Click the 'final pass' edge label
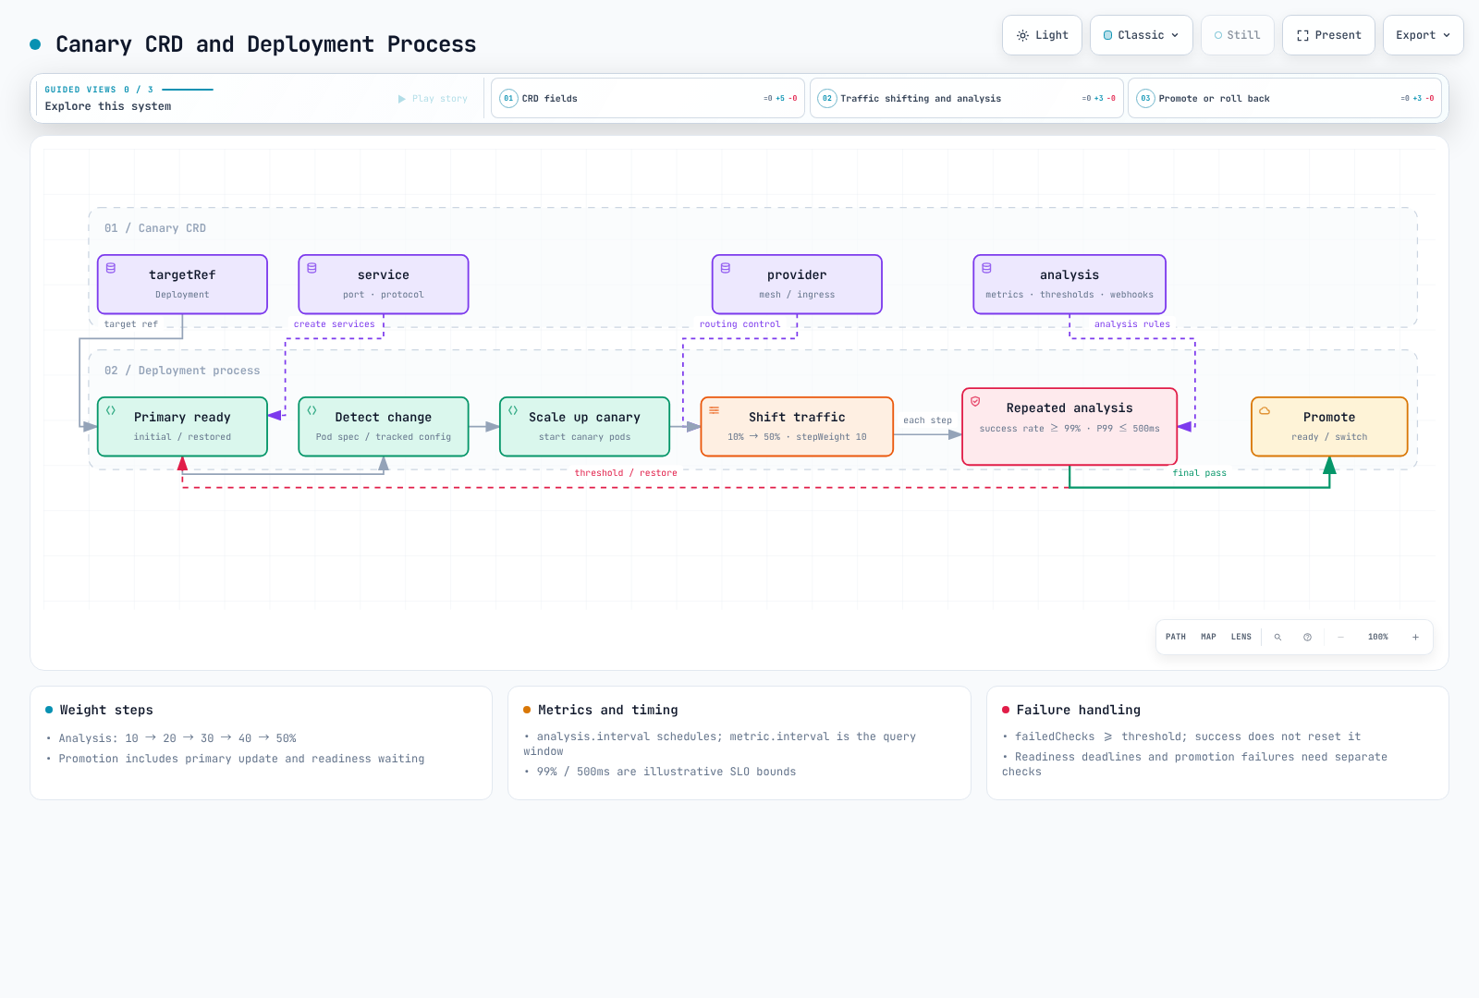 (1199, 473)
